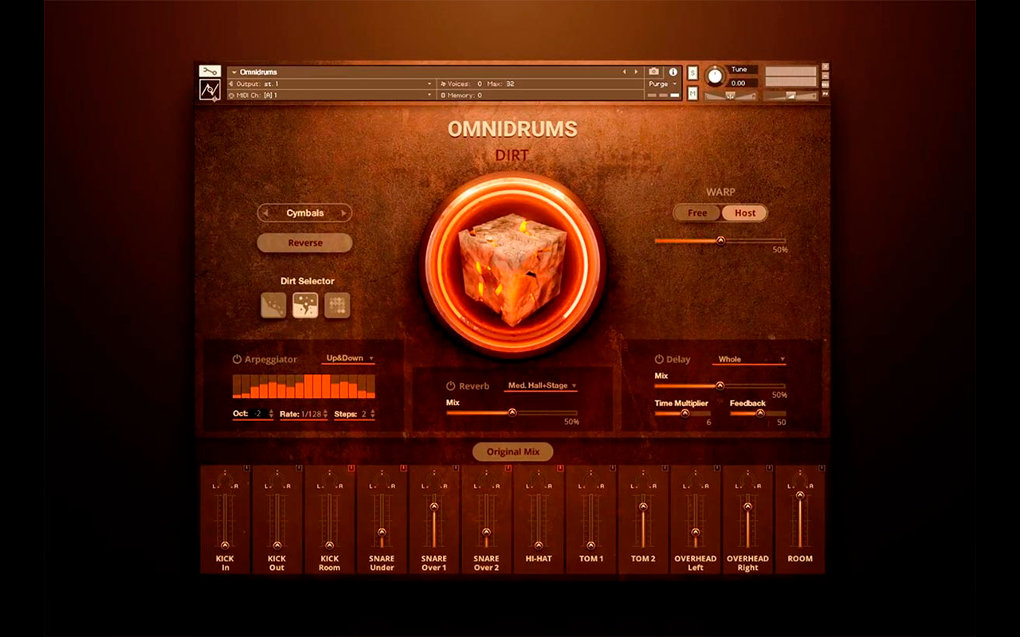The image size is (1020, 637).
Task: Open the wrench instrument edit icon
Action: click(210, 71)
